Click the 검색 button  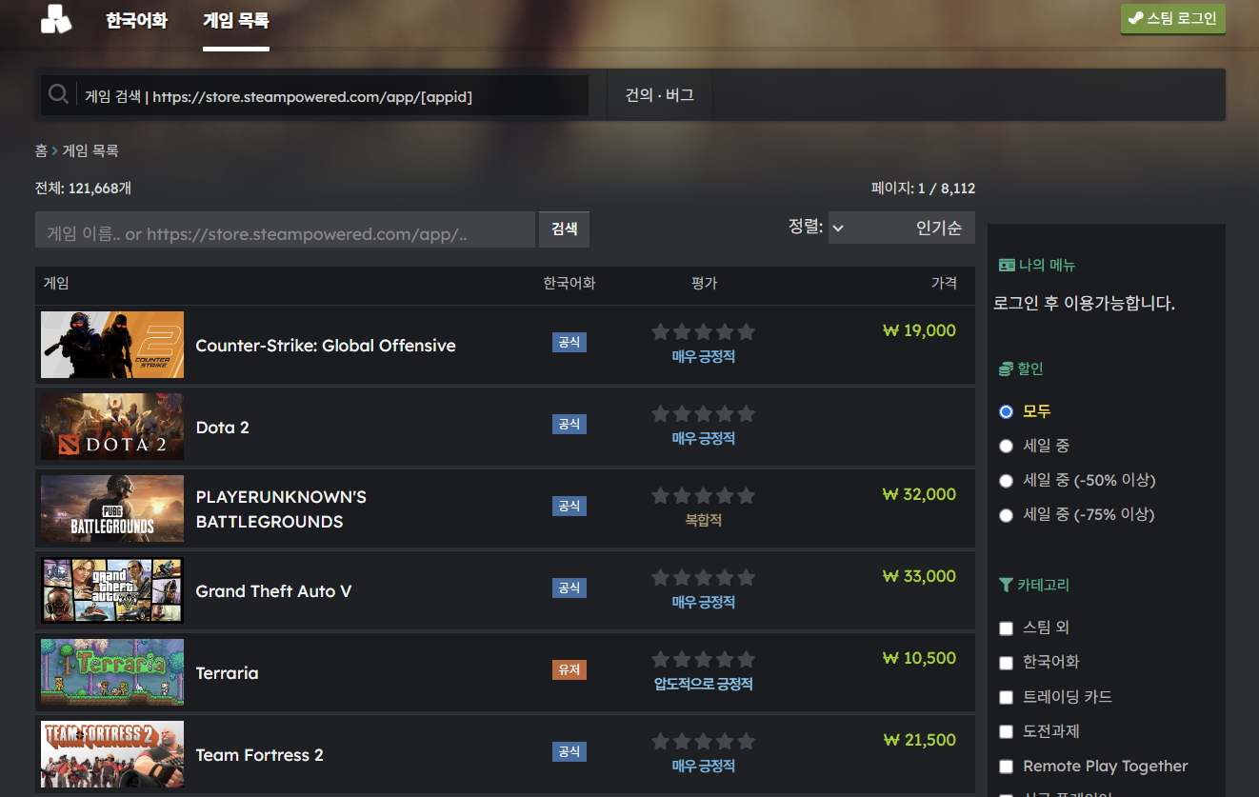coord(564,229)
